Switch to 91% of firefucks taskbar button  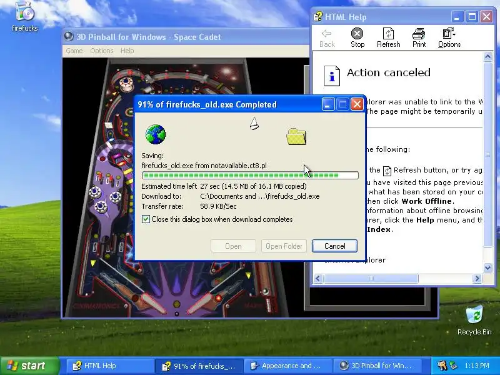[x=199, y=366]
